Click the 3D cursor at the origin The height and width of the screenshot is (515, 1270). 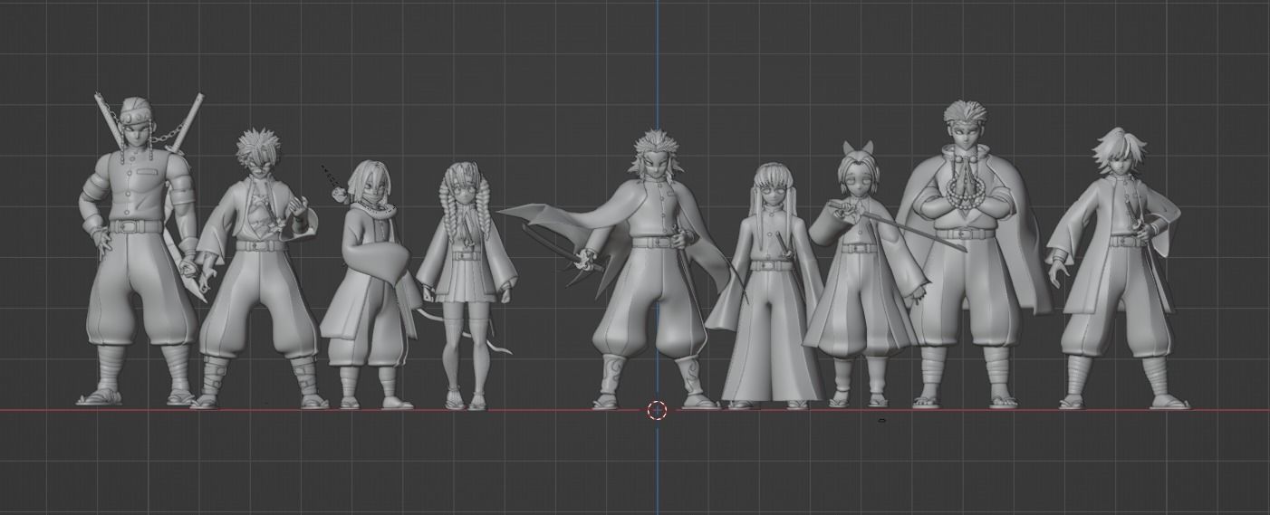tap(658, 411)
